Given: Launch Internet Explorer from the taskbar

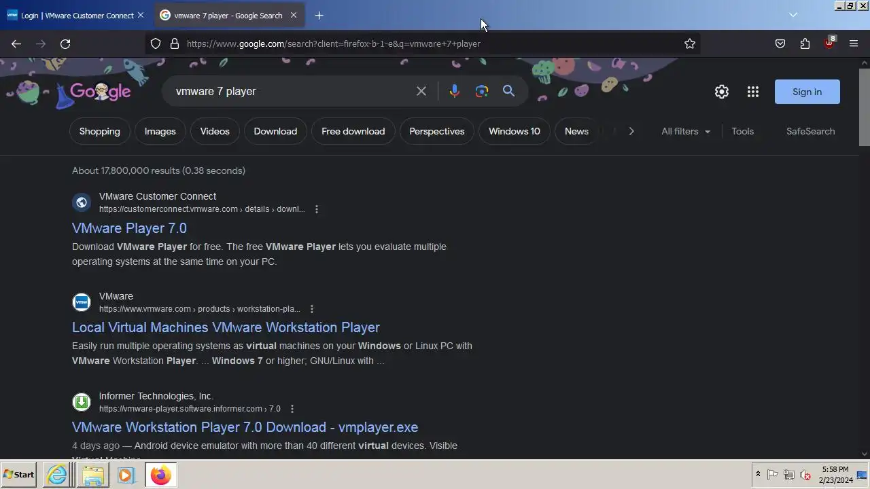Looking at the screenshot, I should (x=58, y=475).
